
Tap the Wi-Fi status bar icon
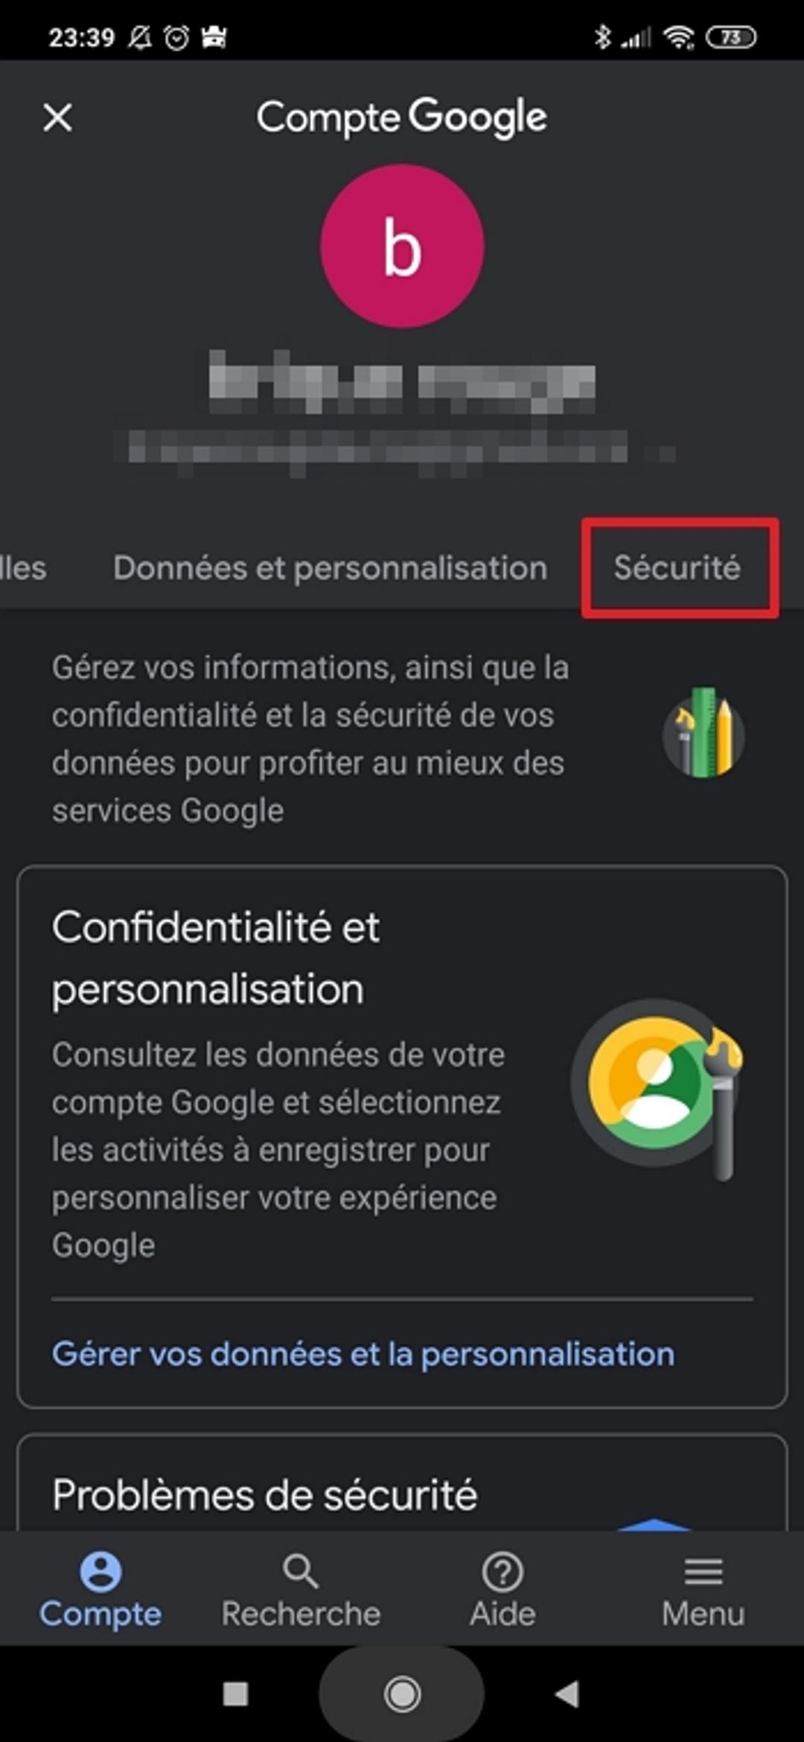679,37
